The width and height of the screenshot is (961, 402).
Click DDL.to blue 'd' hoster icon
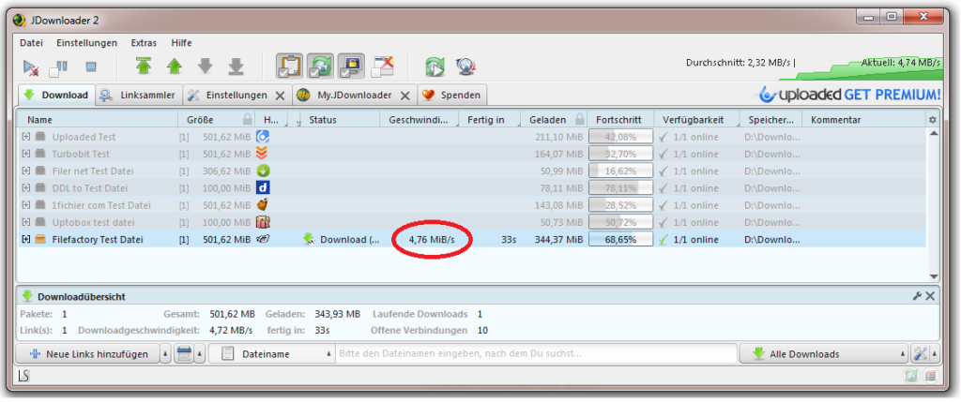tap(263, 187)
